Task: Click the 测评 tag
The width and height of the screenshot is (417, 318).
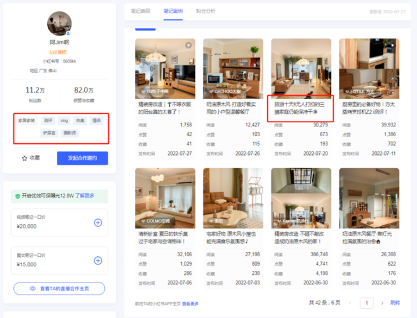Action: [x=48, y=121]
